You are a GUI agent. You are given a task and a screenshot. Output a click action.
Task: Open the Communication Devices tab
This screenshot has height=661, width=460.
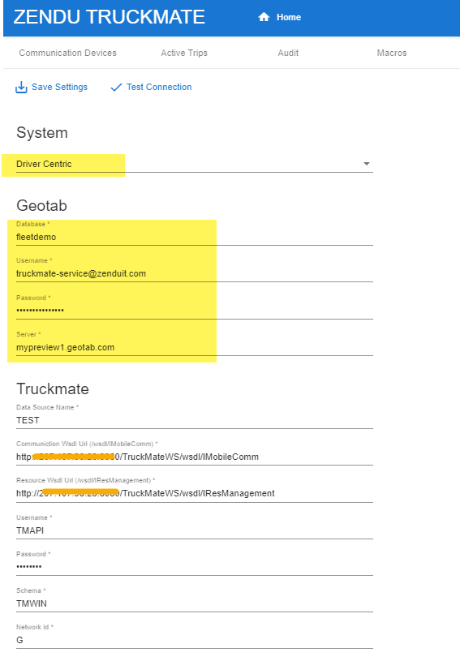pyautogui.click(x=67, y=53)
